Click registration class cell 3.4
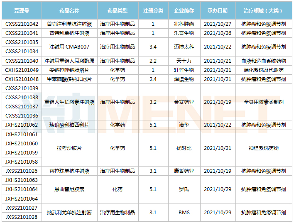Screen dimensions: 294x223 pos(153,47)
